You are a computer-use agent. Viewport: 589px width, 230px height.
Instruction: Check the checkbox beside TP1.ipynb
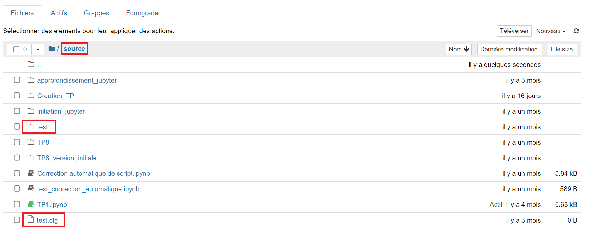(17, 204)
